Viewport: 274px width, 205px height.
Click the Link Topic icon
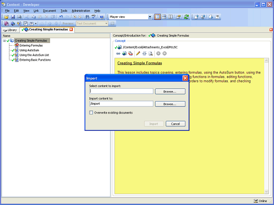coord(19,23)
